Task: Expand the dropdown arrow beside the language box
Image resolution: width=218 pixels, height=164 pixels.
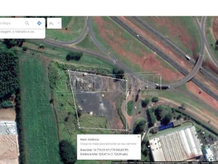Action: 58,23
